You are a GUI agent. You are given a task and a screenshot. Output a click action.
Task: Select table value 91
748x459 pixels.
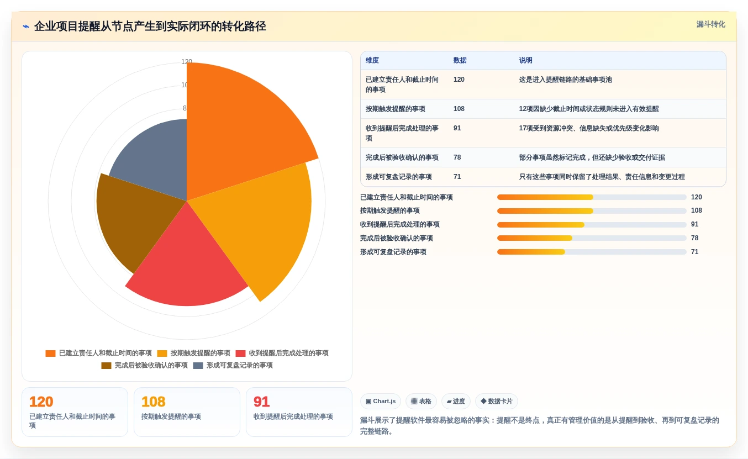coord(457,128)
